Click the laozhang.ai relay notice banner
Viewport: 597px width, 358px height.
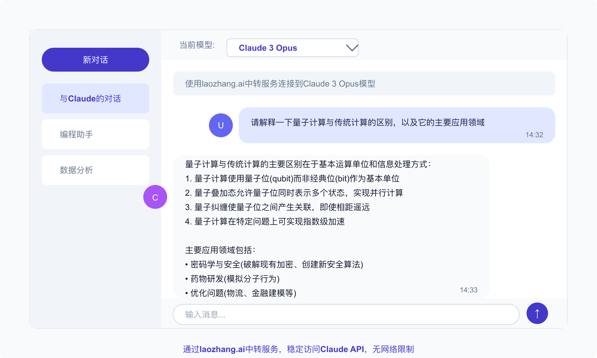[364, 84]
